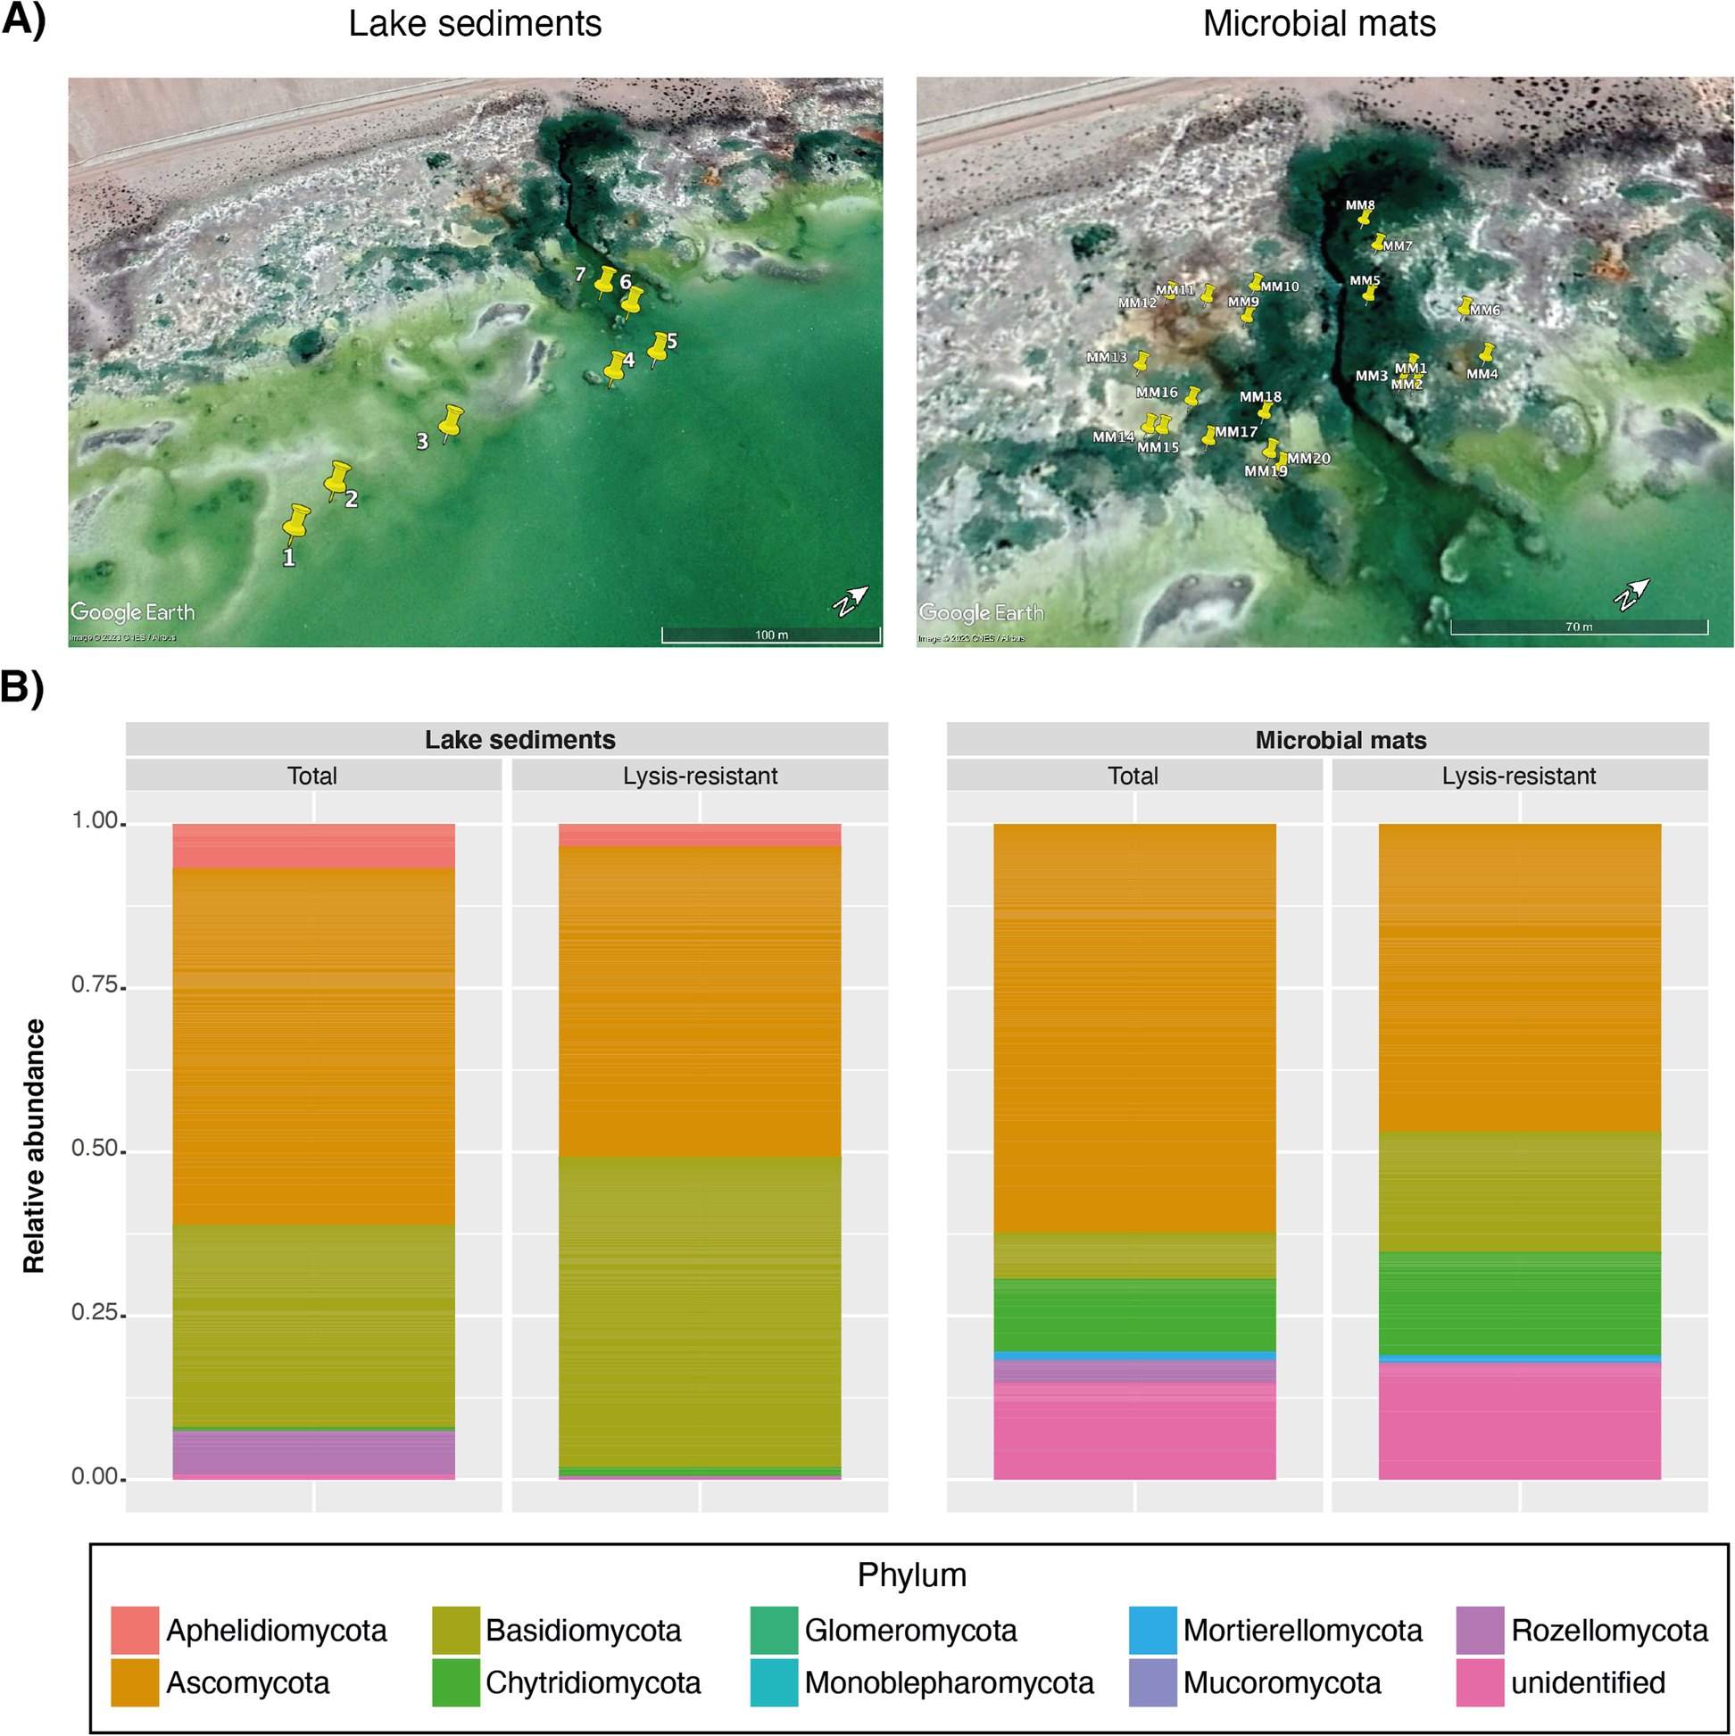Click the Lake sediments satellite image

click(476, 362)
